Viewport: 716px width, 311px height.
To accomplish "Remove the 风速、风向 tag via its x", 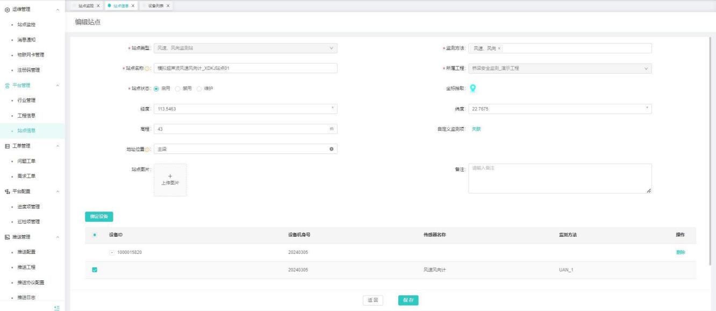I will coord(499,48).
